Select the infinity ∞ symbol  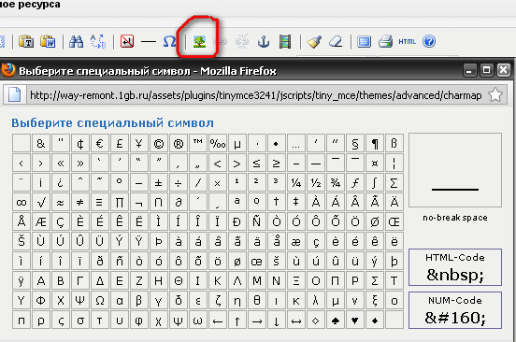(21, 202)
